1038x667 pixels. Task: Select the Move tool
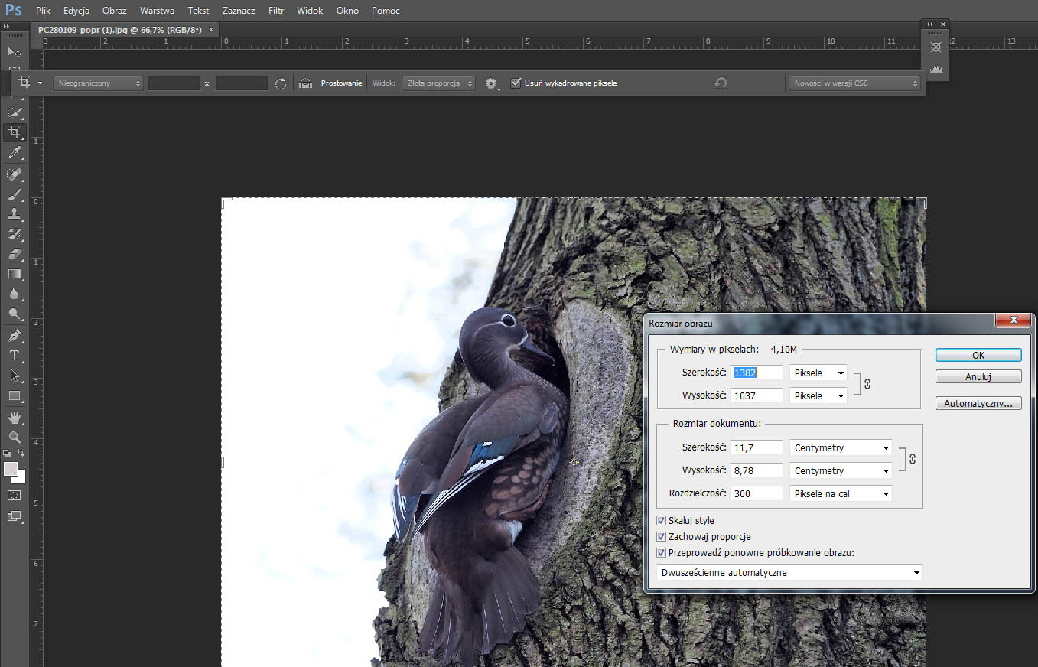14,52
